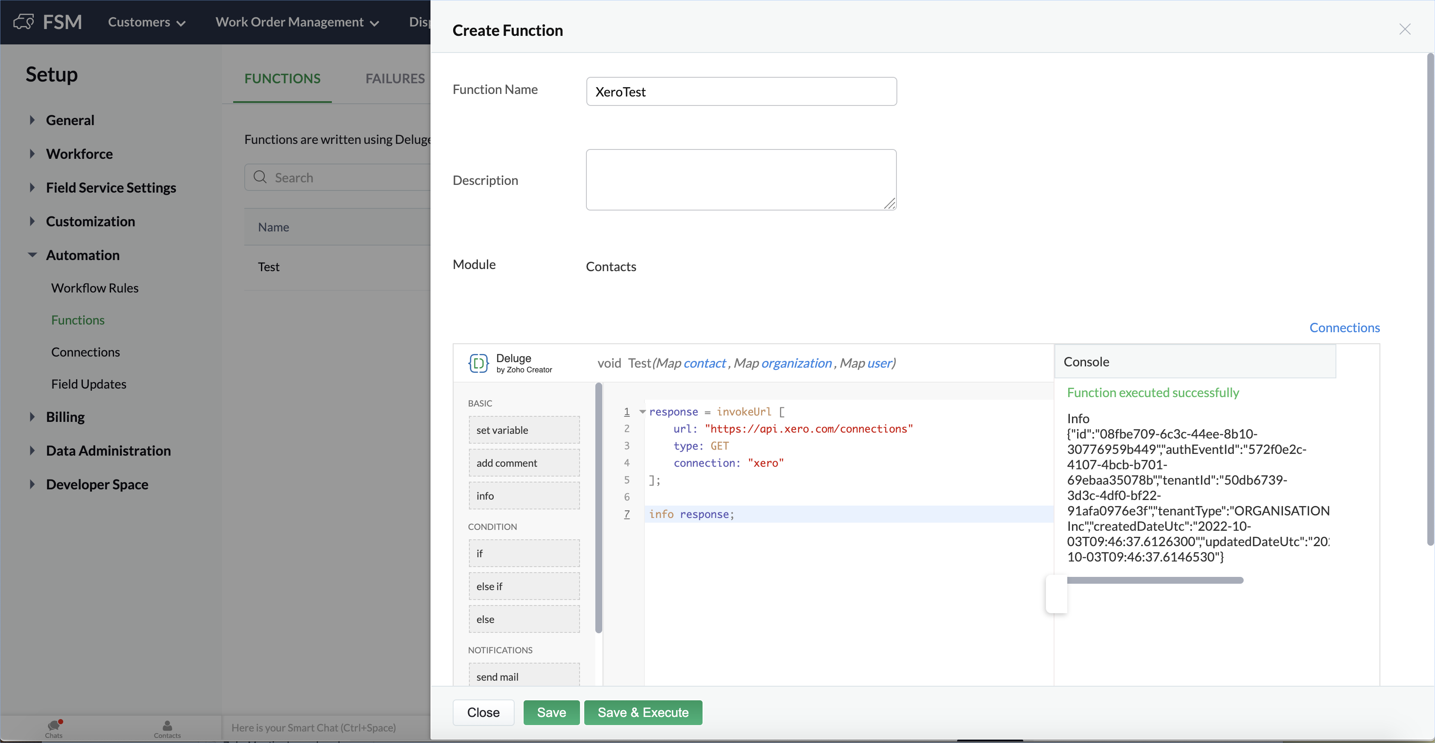Expand the General section
This screenshot has width=1435, height=743.
[32, 120]
